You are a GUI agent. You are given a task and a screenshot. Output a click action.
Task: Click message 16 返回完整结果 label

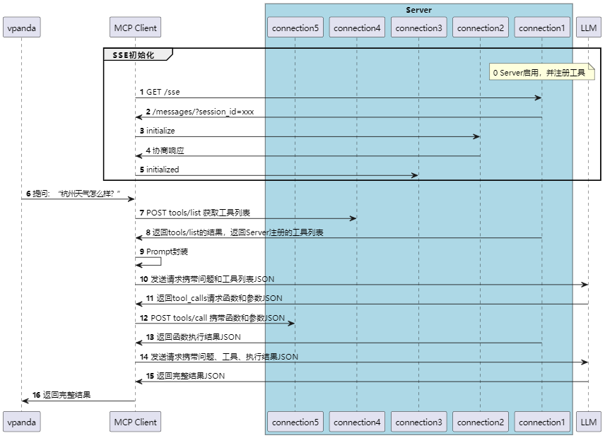click(x=66, y=395)
